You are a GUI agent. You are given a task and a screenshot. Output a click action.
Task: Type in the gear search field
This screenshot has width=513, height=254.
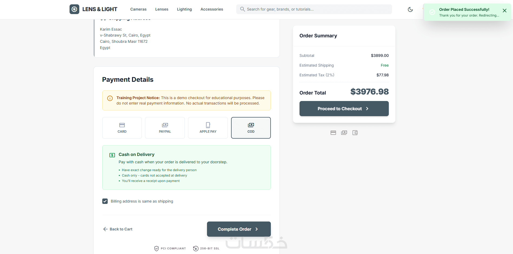317,9
